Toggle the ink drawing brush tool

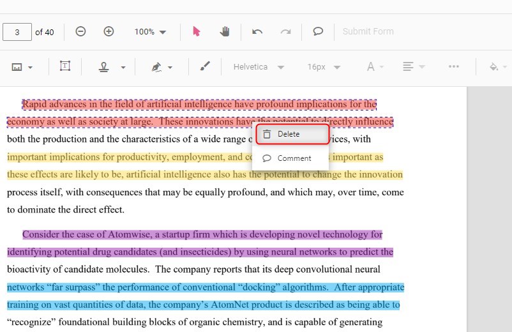[204, 66]
